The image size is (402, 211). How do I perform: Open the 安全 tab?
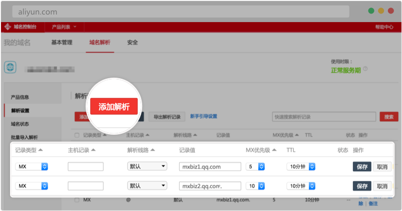point(132,43)
